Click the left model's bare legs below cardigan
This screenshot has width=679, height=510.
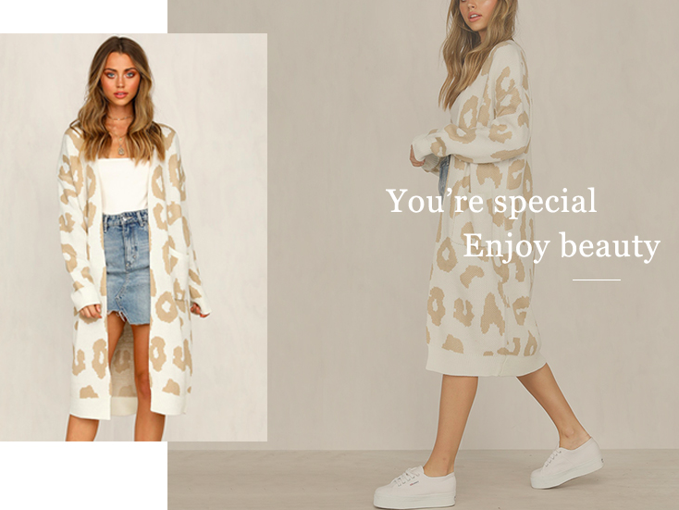pos(117,386)
